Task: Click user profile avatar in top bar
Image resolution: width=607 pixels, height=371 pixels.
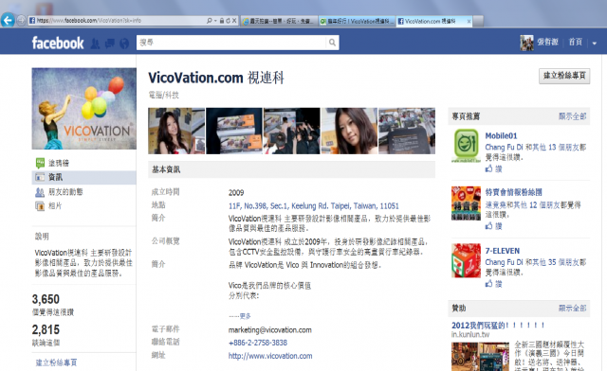Action: click(x=526, y=43)
